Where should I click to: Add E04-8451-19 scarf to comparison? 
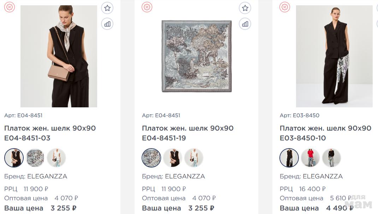click(x=245, y=24)
